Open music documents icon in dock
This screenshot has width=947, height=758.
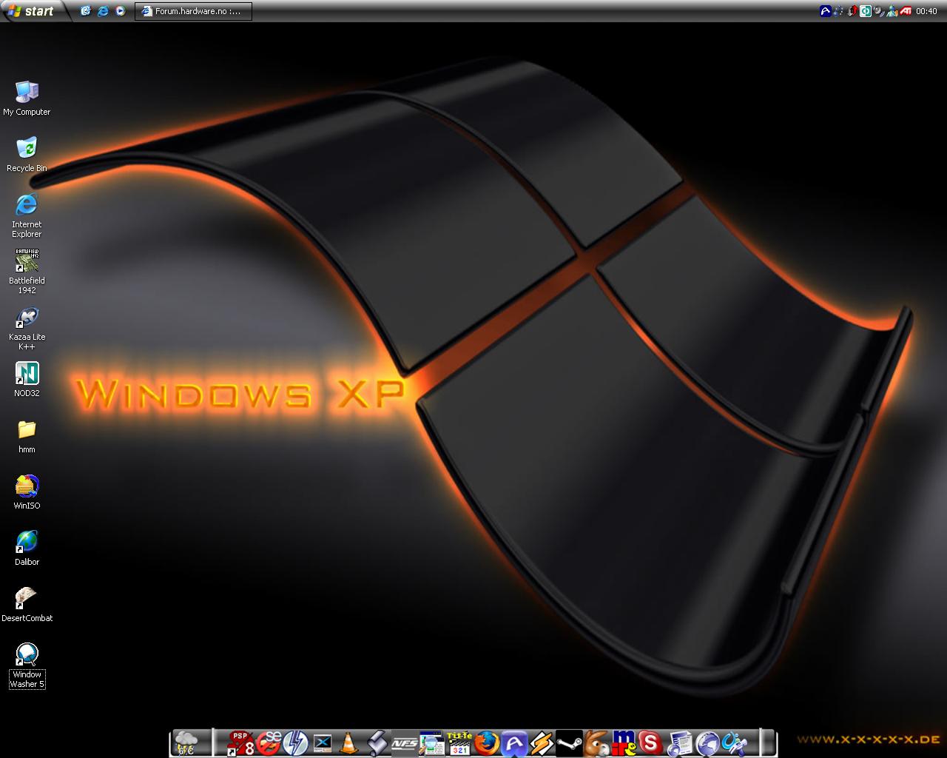(679, 742)
